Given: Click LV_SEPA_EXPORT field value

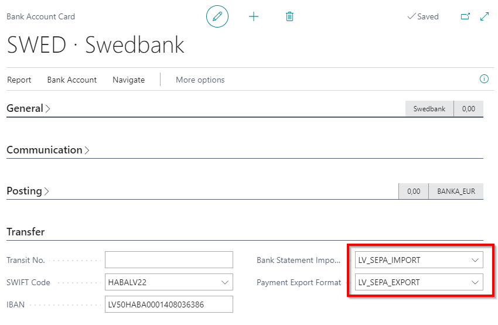Looking at the screenshot, I should pyautogui.click(x=389, y=282).
